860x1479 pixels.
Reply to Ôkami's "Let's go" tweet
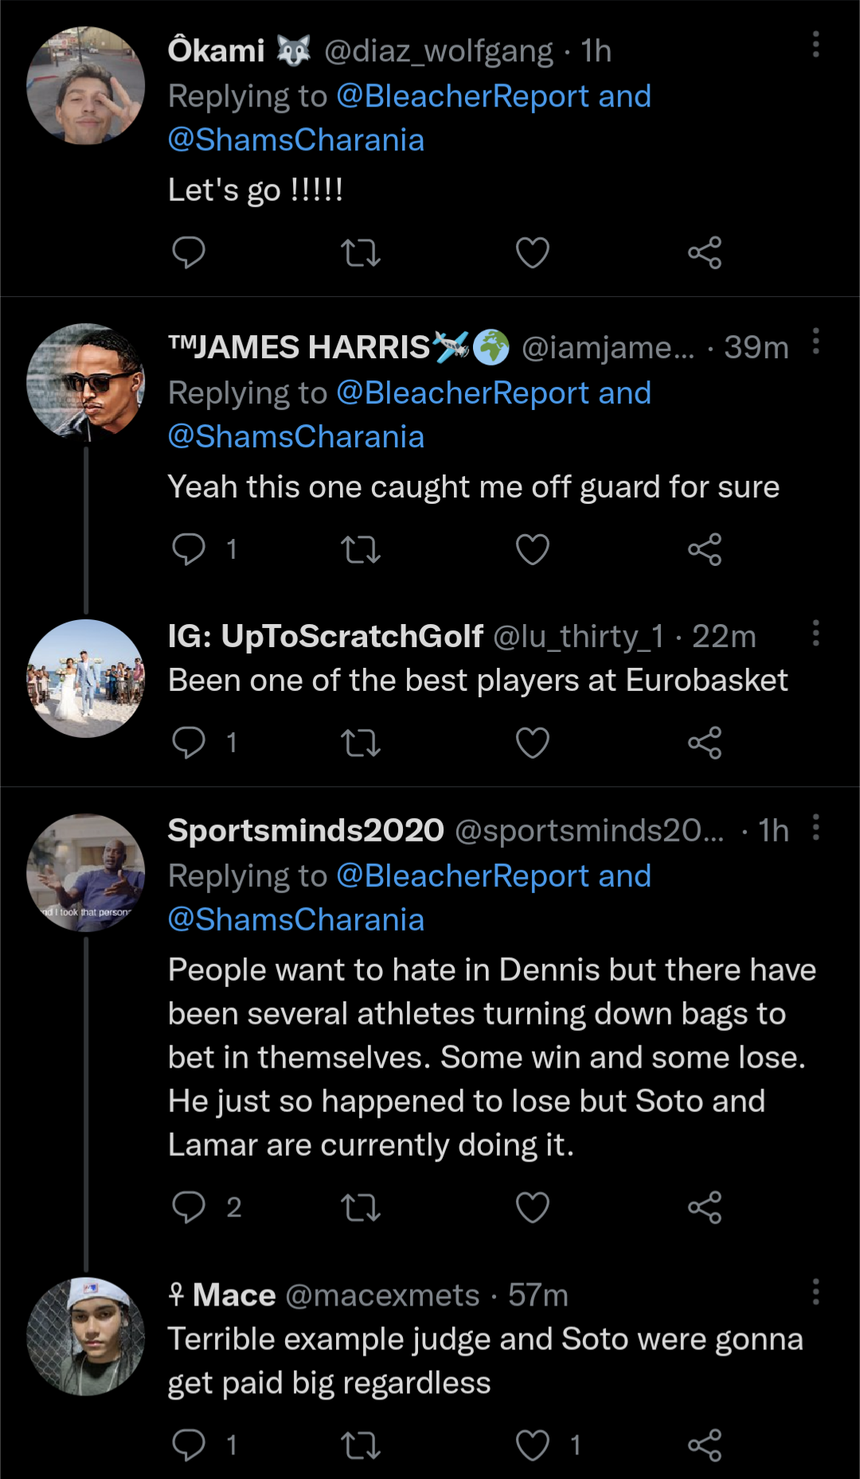pyautogui.click(x=189, y=253)
